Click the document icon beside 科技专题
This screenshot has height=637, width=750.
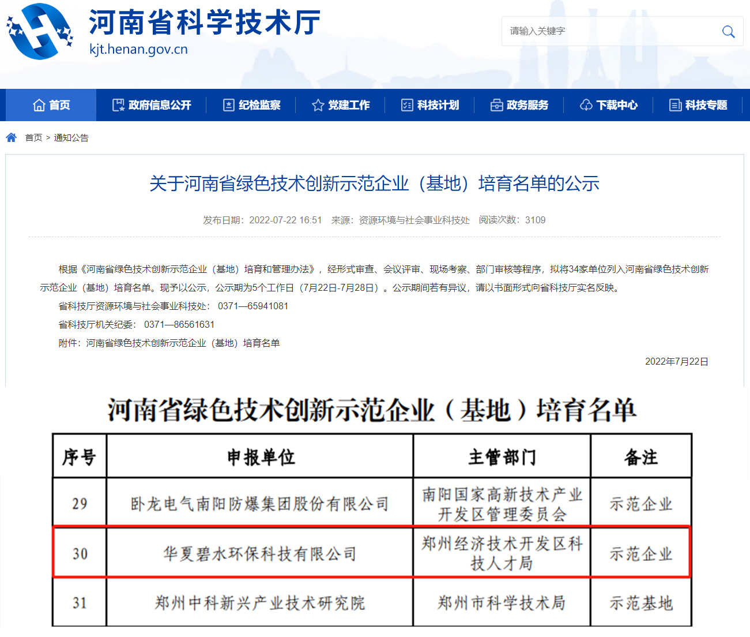[x=675, y=105]
